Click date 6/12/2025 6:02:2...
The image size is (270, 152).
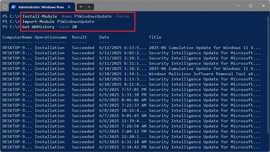[123, 53]
